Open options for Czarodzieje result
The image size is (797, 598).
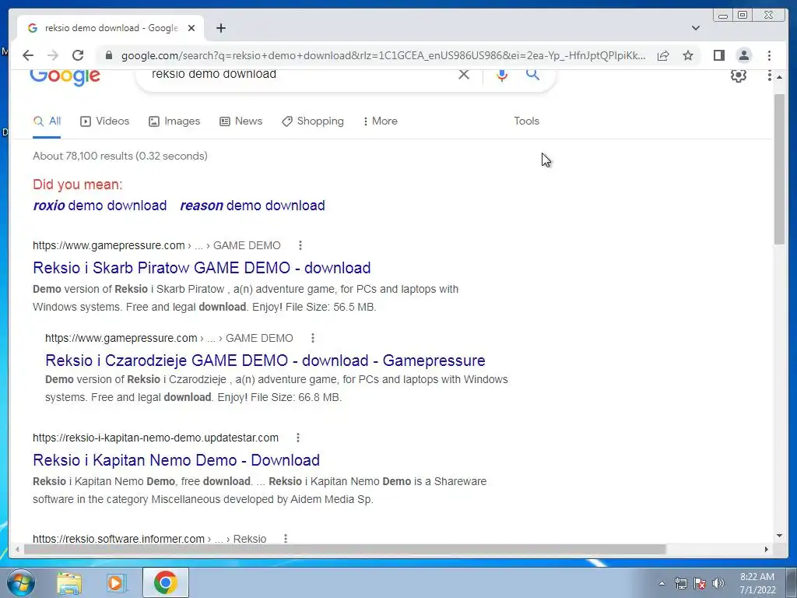(x=313, y=338)
